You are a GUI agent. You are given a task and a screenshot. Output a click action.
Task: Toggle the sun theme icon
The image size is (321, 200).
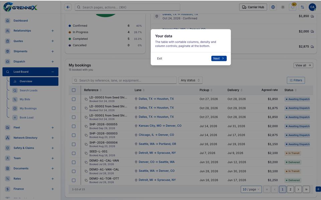(283, 7)
